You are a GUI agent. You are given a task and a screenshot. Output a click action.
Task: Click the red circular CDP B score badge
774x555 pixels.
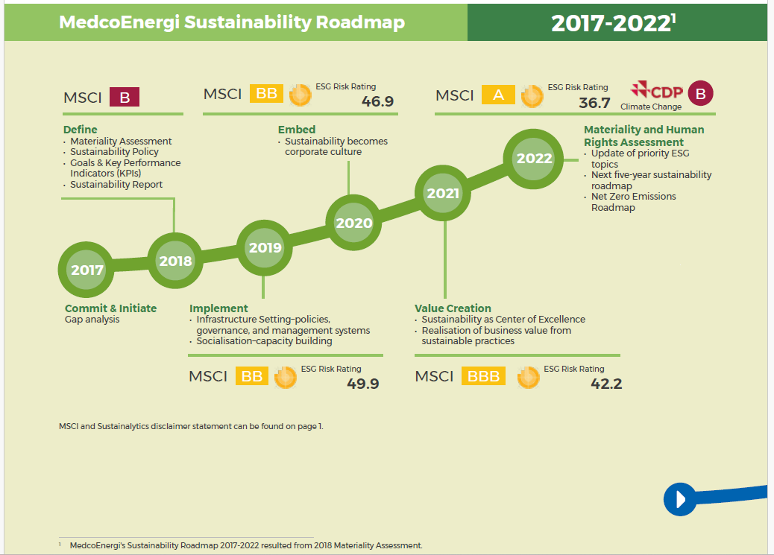pos(700,94)
